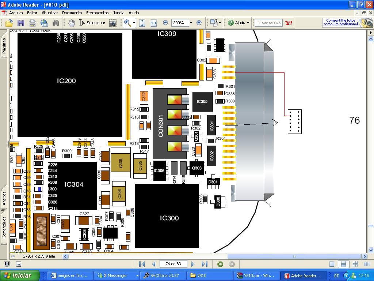374x281 pixels.
Task: Go to the next page
Action: pyautogui.click(x=193, y=264)
